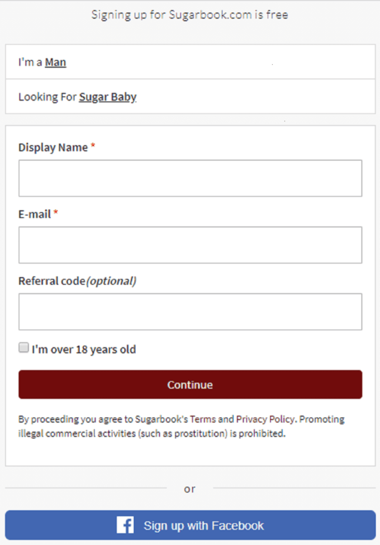Click the I'm over 18 years old label
This screenshot has width=380, height=545.
(x=84, y=349)
